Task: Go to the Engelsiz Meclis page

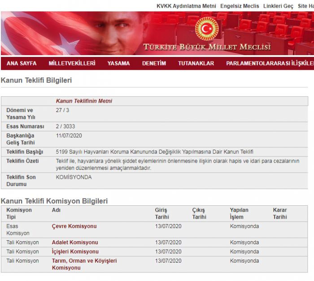Action: (240, 6)
